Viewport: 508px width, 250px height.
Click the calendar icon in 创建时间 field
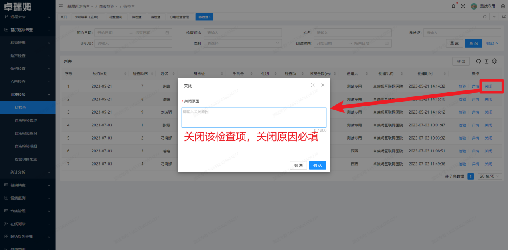point(387,43)
